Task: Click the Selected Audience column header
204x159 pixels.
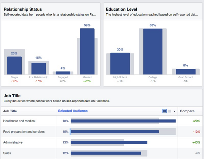Action: pyautogui.click(x=73, y=111)
